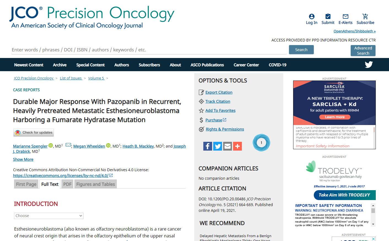Open more share options plus icon
389x241 pixels.
(237, 146)
